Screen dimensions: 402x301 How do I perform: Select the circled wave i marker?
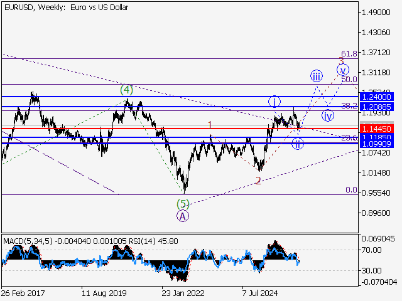(x=274, y=101)
